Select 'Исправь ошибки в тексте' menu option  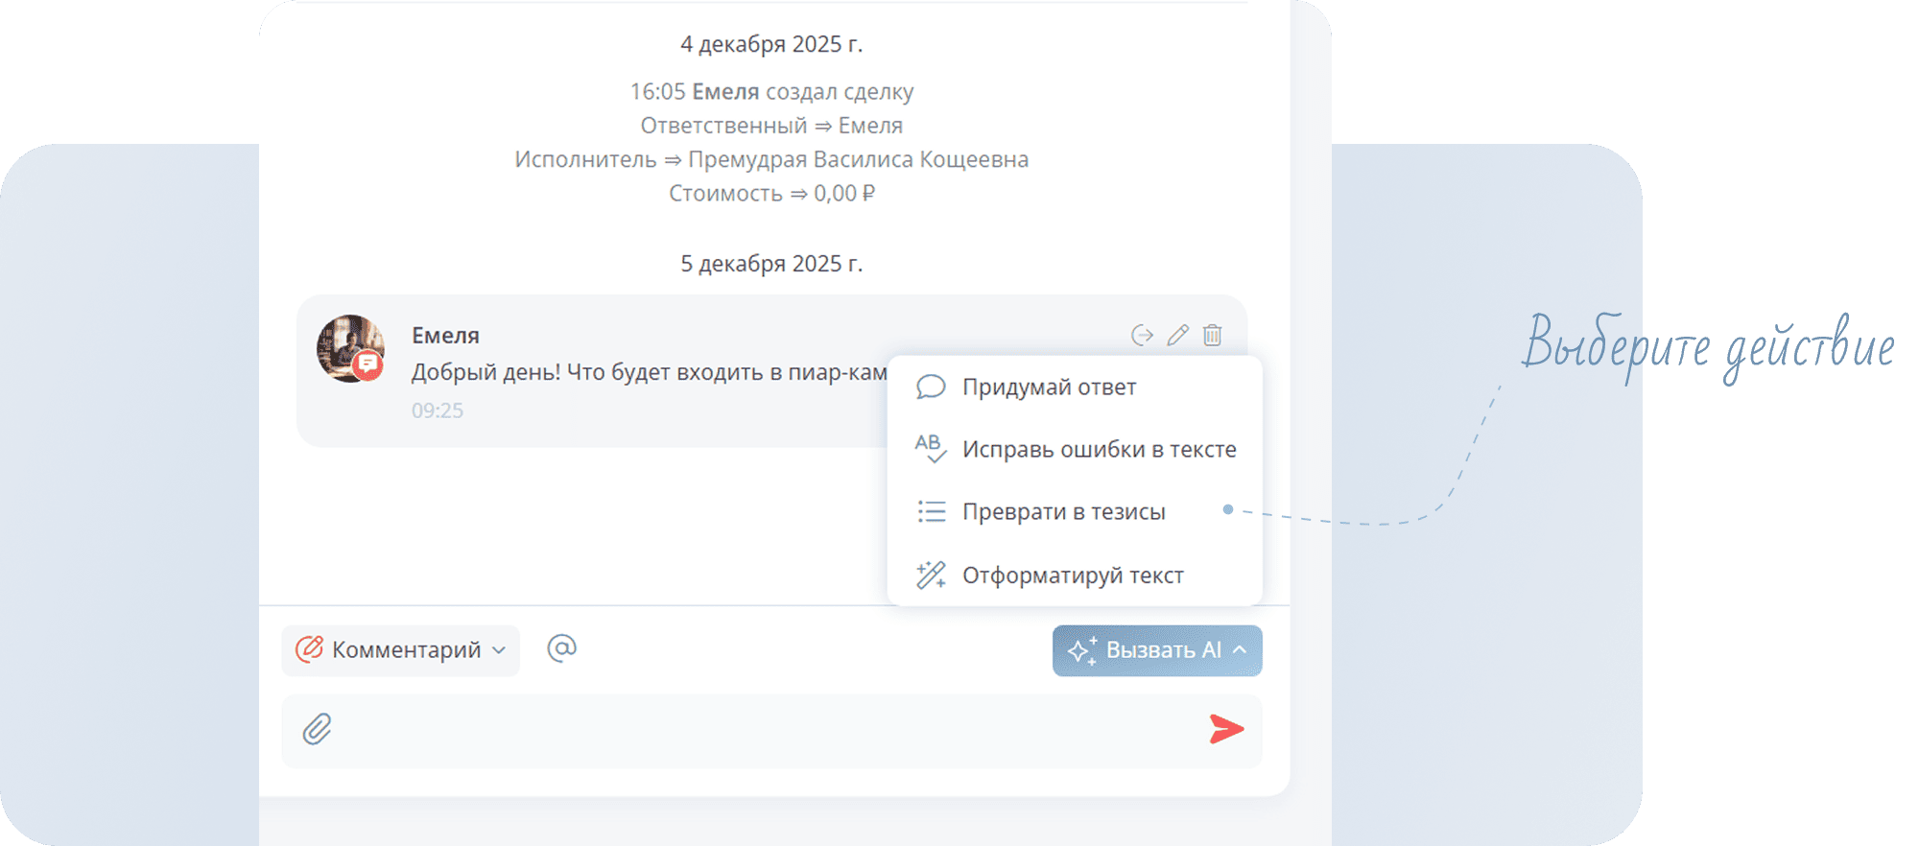click(1099, 449)
